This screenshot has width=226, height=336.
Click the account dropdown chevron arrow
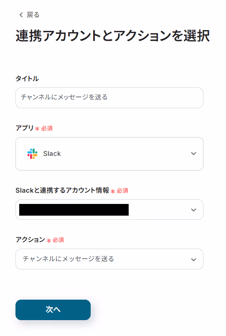[193, 210]
